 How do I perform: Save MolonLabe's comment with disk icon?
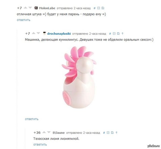[103, 8]
